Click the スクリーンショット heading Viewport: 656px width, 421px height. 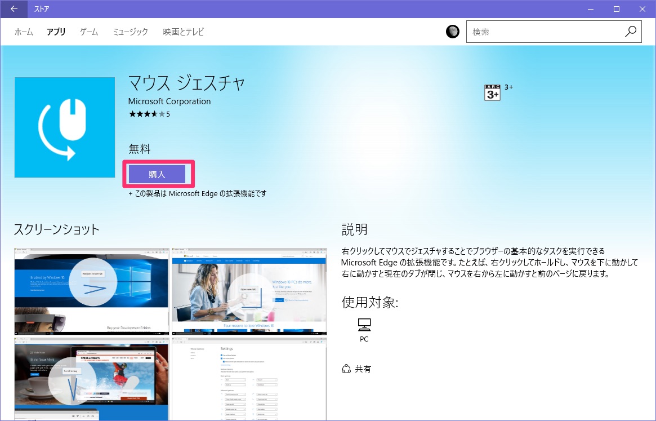pos(56,229)
